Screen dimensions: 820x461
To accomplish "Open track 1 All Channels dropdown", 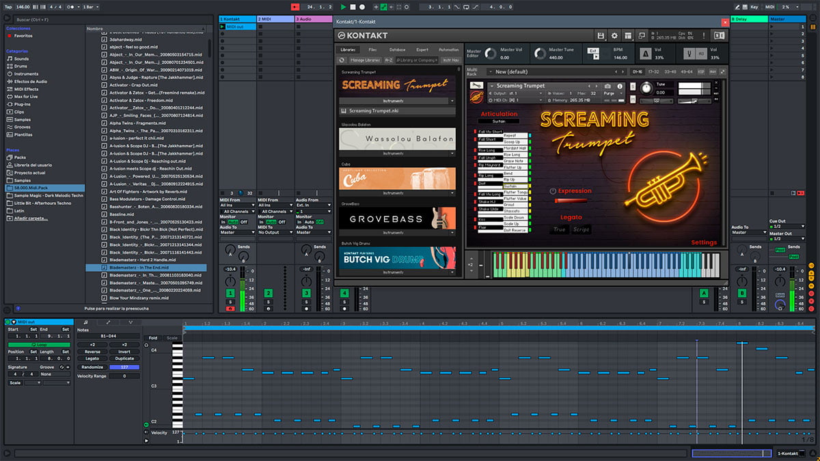I will tap(236, 212).
